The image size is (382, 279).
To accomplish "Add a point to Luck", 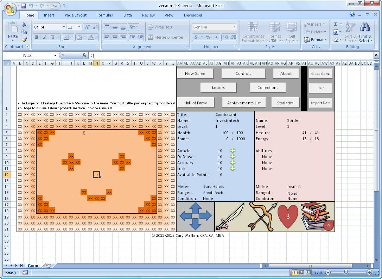I will [x=233, y=168].
